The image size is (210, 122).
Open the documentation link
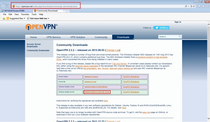(x=90, y=68)
